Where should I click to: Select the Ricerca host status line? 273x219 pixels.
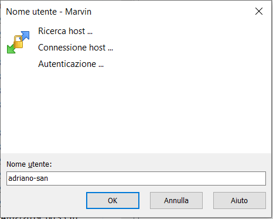(x=65, y=31)
